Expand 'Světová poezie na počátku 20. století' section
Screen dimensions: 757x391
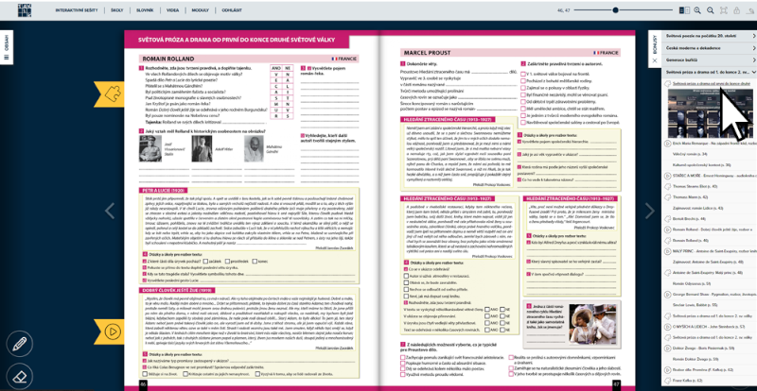point(709,36)
